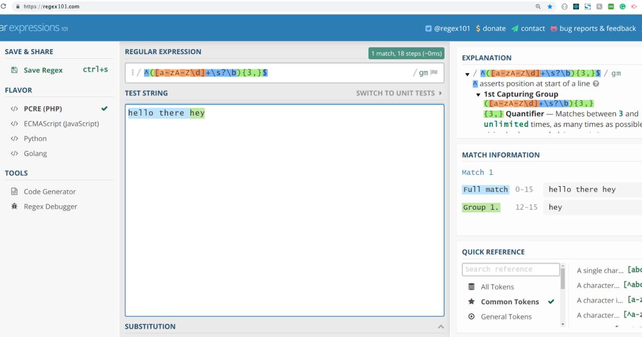Click the 'A single char...' reference entry
642x337 pixels.
(x=600, y=271)
